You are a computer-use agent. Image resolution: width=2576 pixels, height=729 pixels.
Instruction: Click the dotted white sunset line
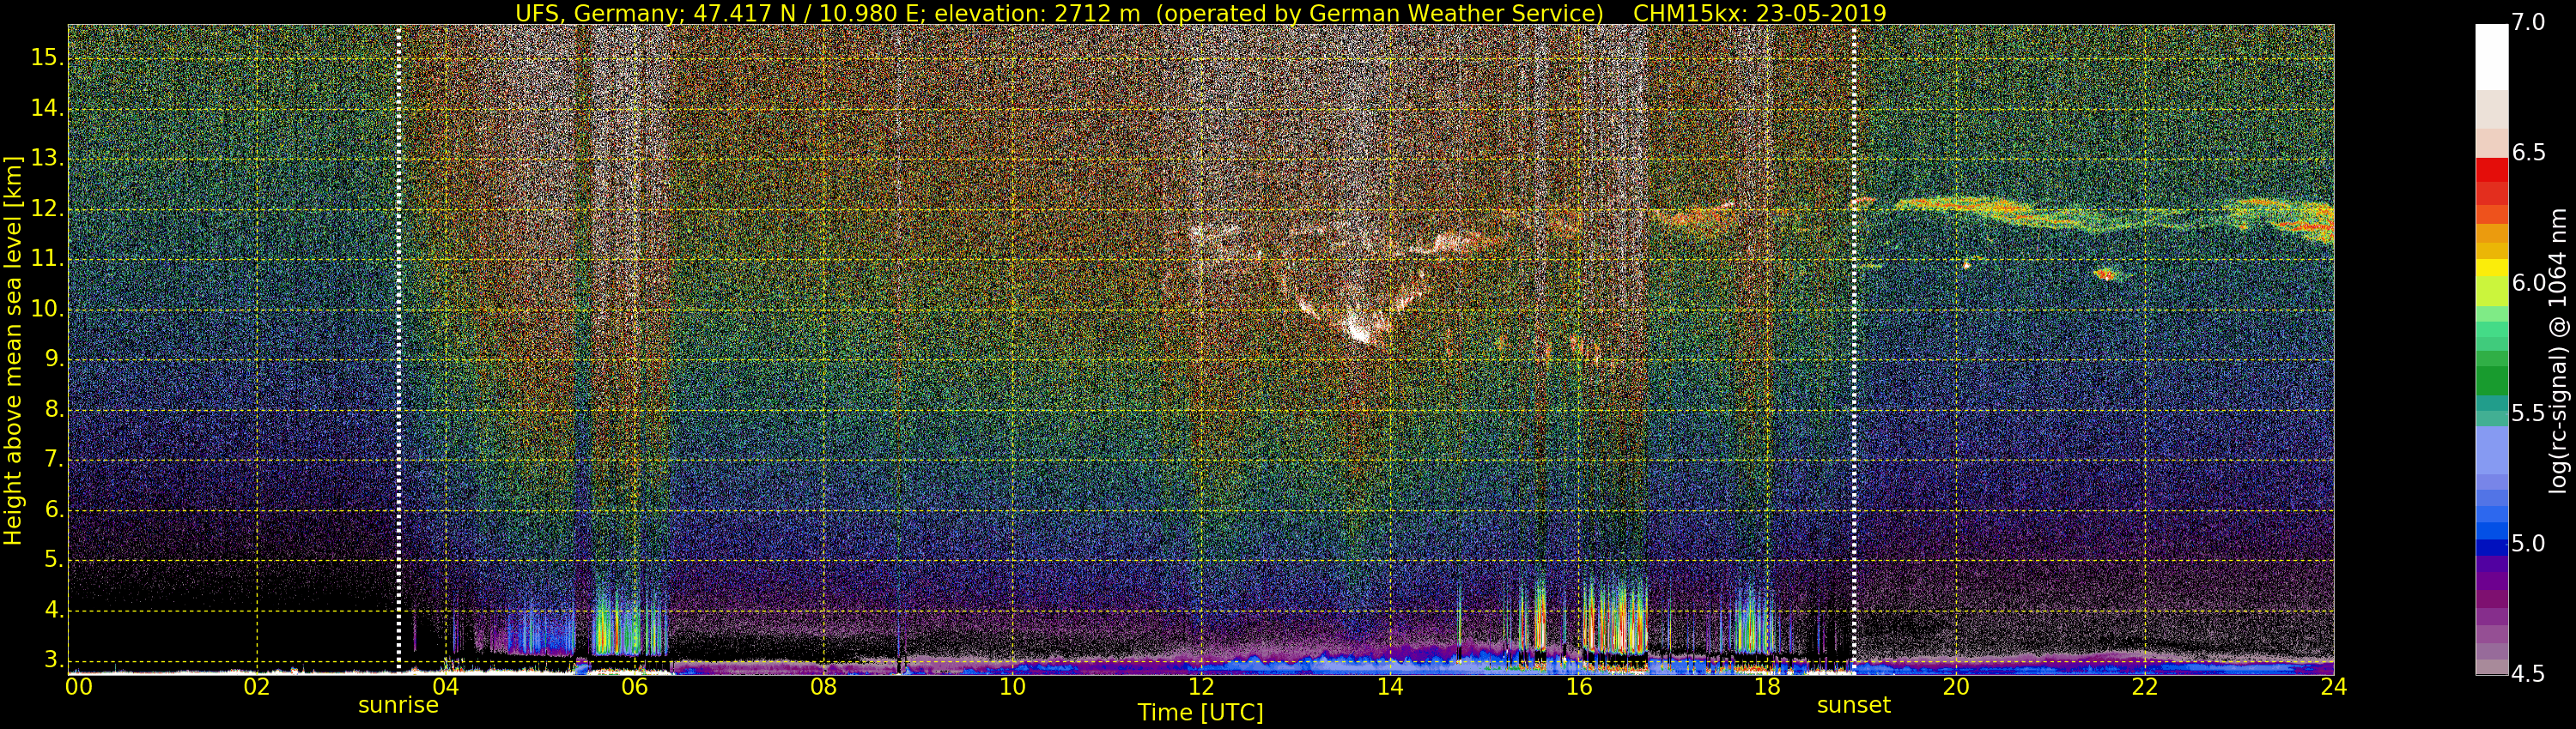coord(1853,350)
